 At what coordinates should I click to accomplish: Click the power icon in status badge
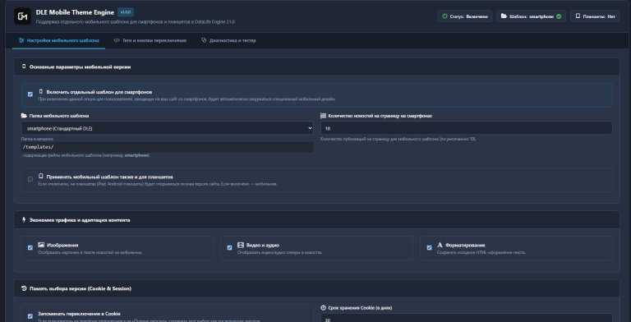(x=444, y=16)
